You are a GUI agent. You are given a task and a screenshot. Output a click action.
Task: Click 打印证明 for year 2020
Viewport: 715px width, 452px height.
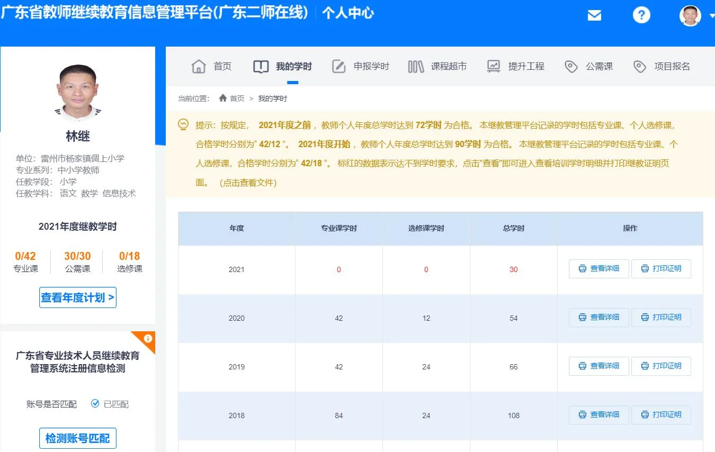pyautogui.click(x=661, y=318)
